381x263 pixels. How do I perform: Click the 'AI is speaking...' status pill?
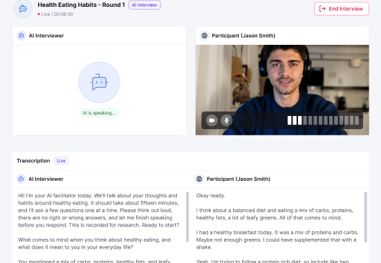point(99,113)
